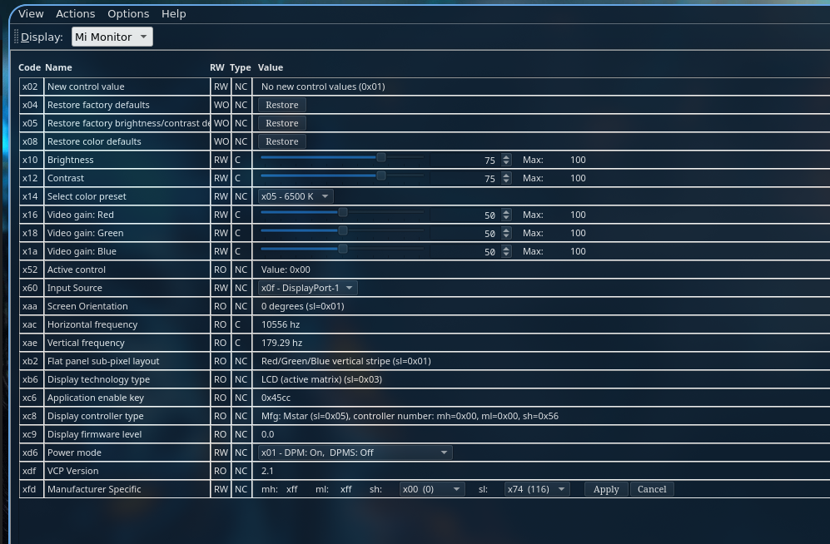Image resolution: width=830 pixels, height=544 pixels.
Task: Click the '0 degrees (sl=0x01)' value
Action: pyautogui.click(x=303, y=306)
